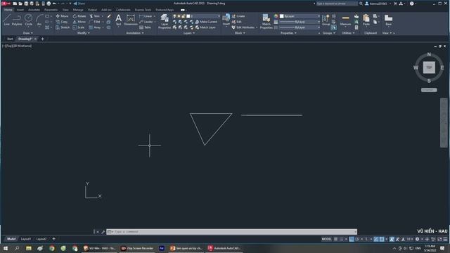
Task: Select the Measure utility
Action: click(345, 20)
